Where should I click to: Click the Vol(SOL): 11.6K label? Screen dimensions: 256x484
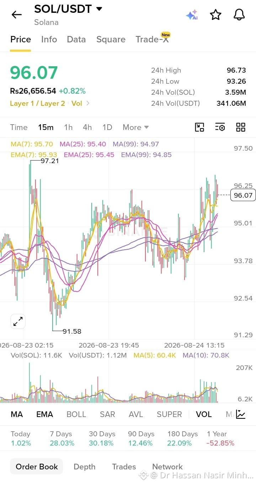37,355
